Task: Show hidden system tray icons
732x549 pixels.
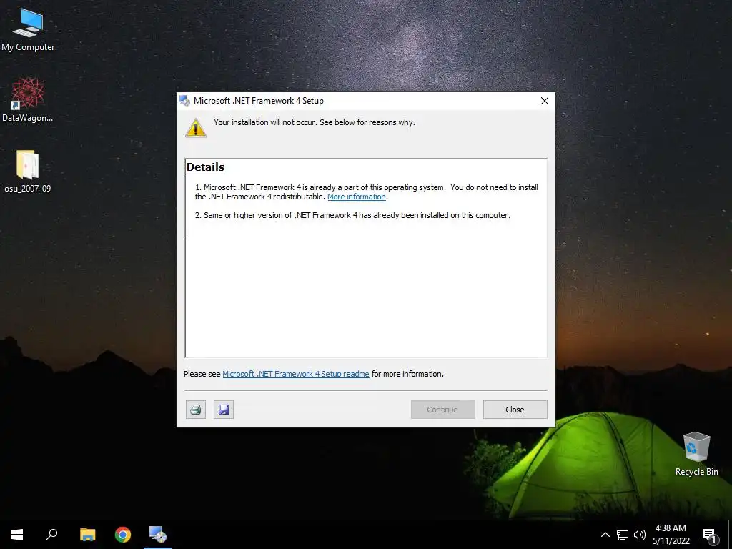Action: pyautogui.click(x=605, y=535)
